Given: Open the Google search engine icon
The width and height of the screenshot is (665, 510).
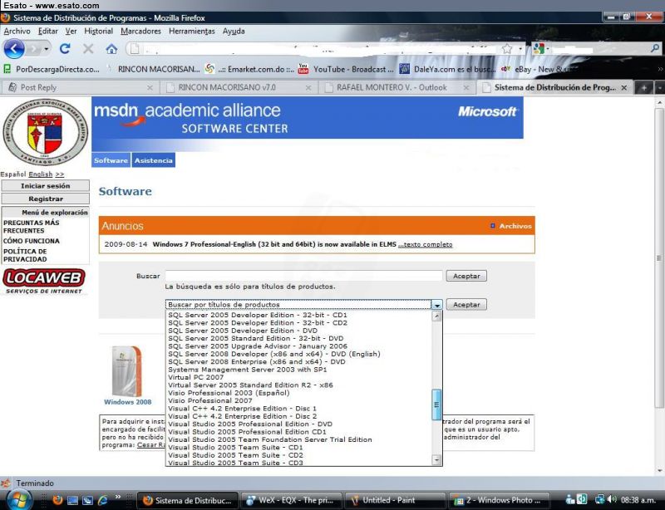Looking at the screenshot, I should point(539,49).
